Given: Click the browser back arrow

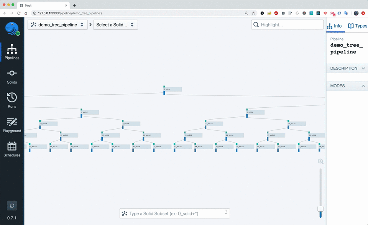Looking at the screenshot, I should coord(5,13).
